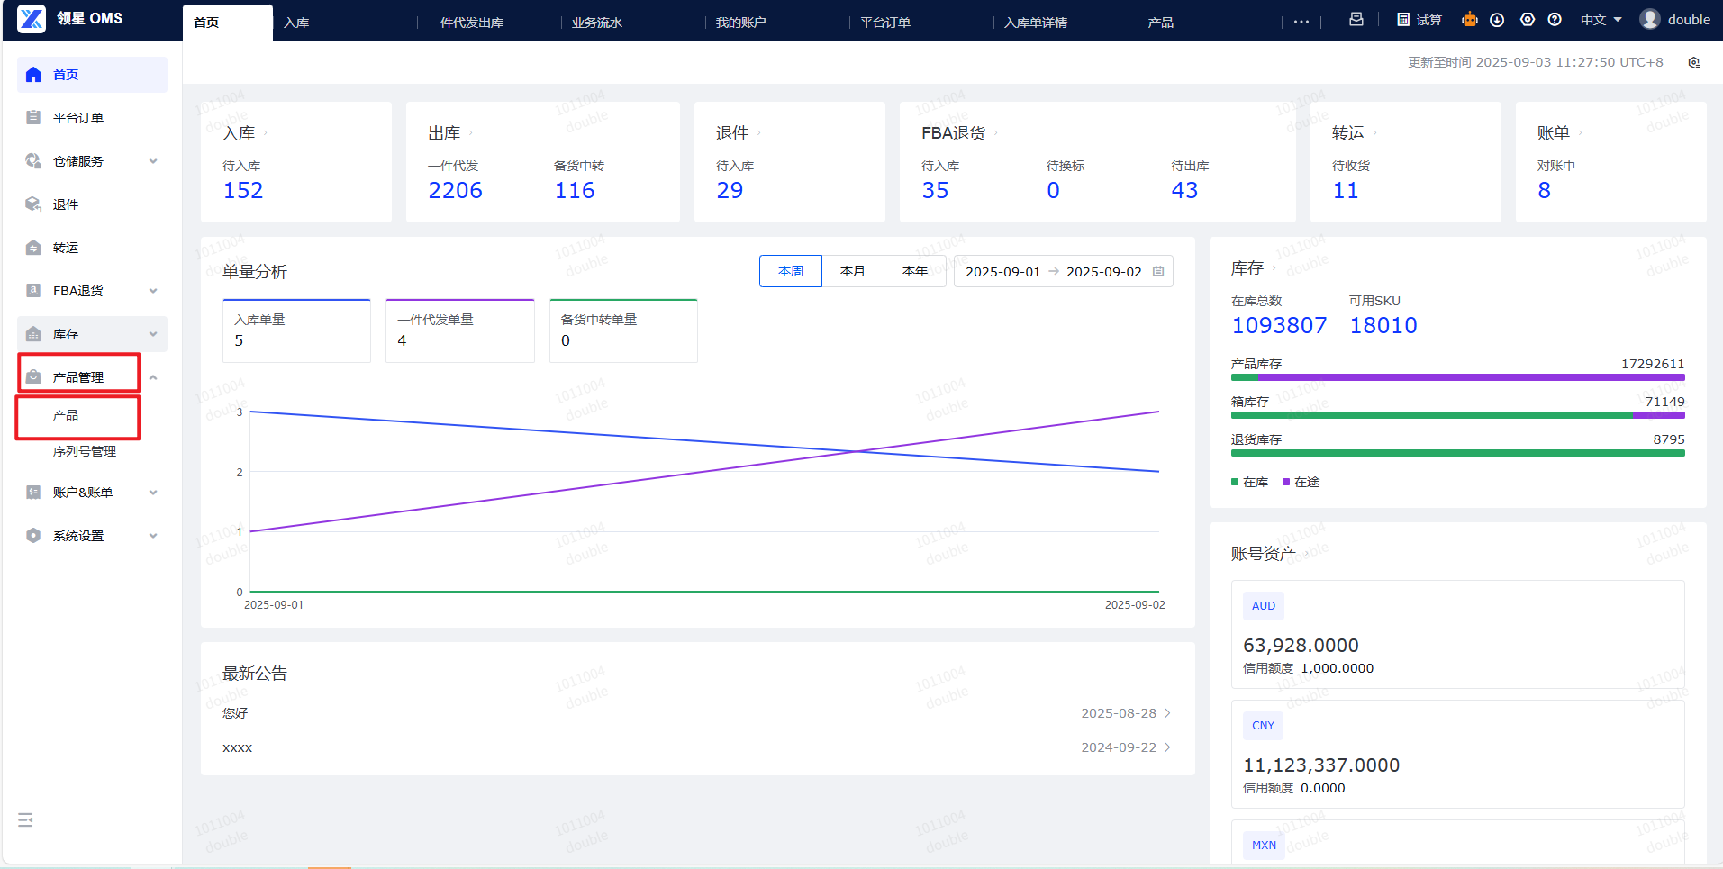This screenshot has width=1723, height=869.
Task: Open the 中文 language dropdown
Action: click(x=1601, y=20)
